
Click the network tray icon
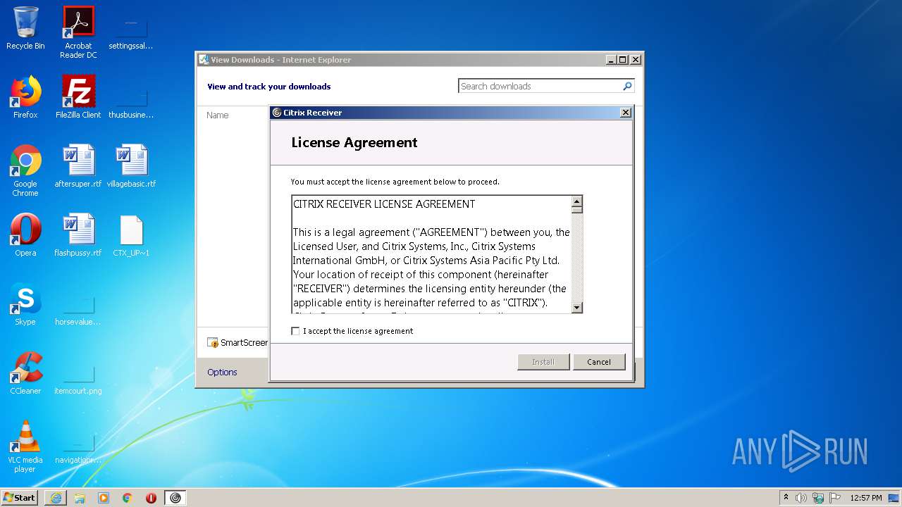tap(818, 498)
